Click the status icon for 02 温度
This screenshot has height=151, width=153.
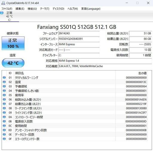point(4,82)
